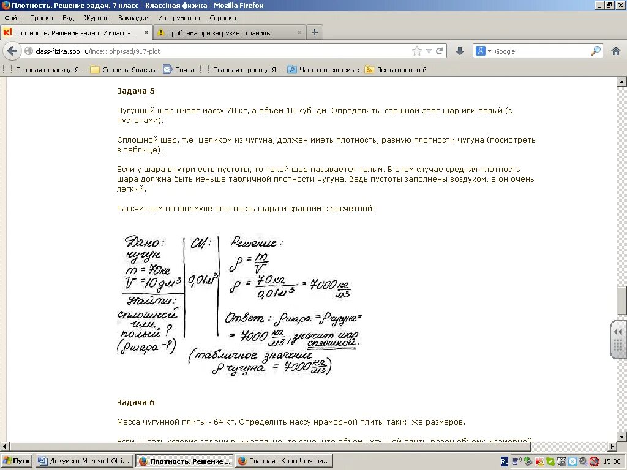Click the red prohibited-sign tray icon
The width and height of the screenshot is (627, 470).
pos(594,461)
